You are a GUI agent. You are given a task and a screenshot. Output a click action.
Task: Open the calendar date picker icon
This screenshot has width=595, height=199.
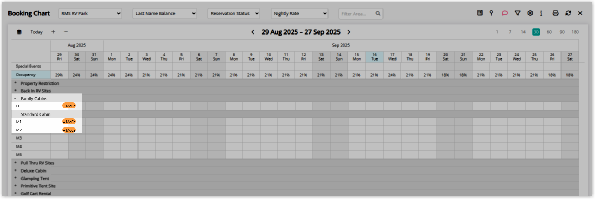coord(19,32)
